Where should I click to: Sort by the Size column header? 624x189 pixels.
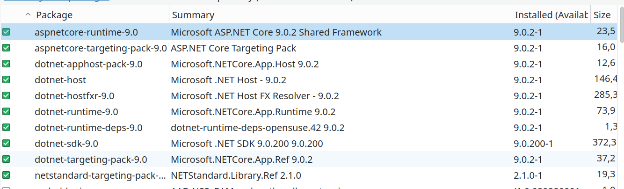click(x=604, y=15)
